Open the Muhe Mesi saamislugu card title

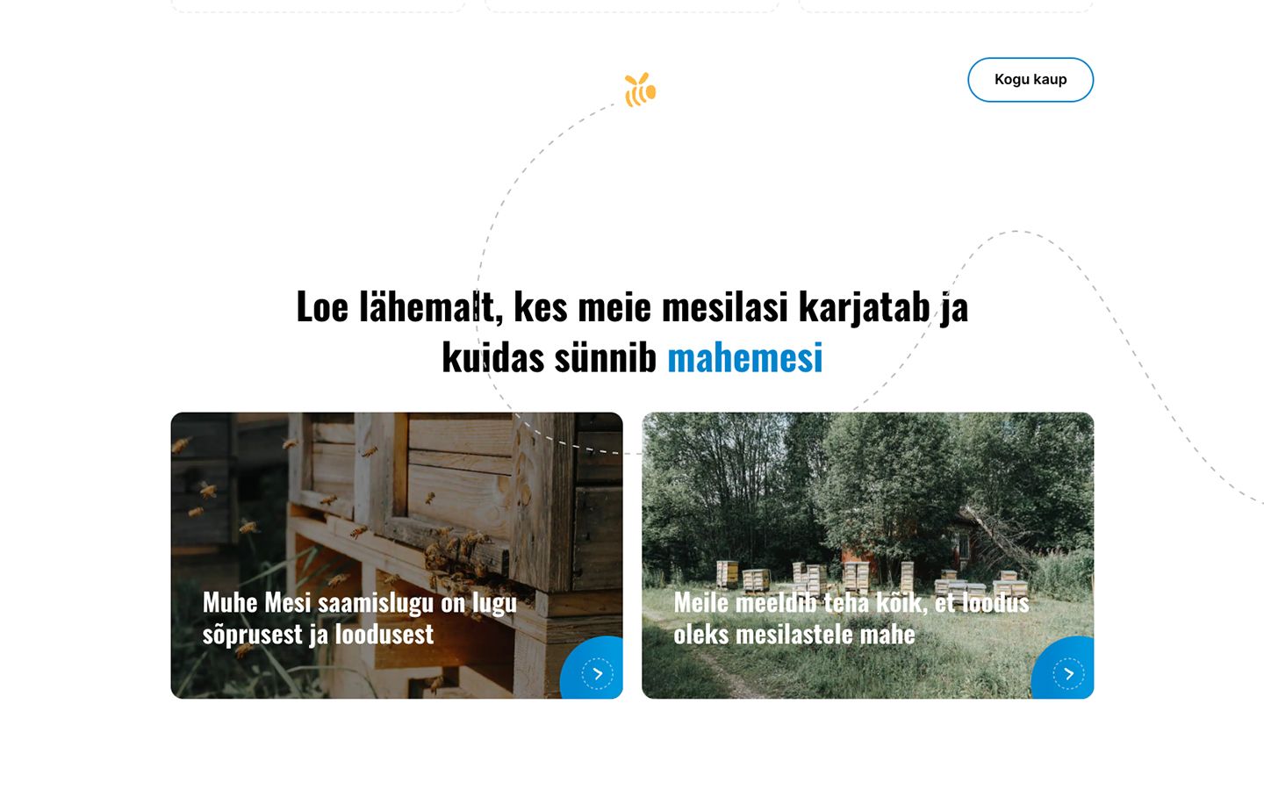coord(360,618)
